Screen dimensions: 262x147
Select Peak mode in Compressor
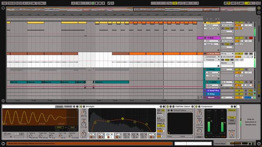click(232, 118)
